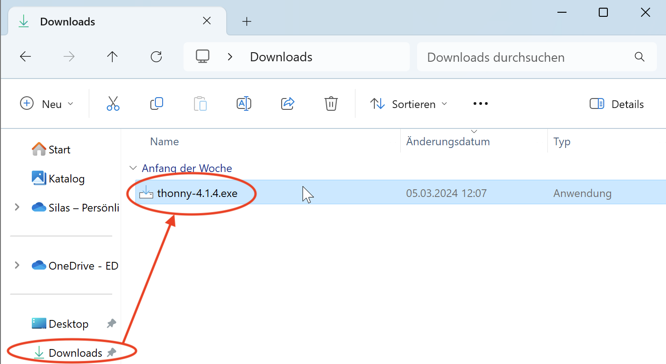Expand the Silas – Persönlich OneDrive node
The width and height of the screenshot is (666, 364).
coord(17,207)
